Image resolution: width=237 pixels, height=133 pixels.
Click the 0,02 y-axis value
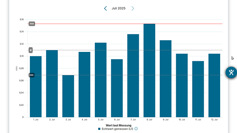22,105
